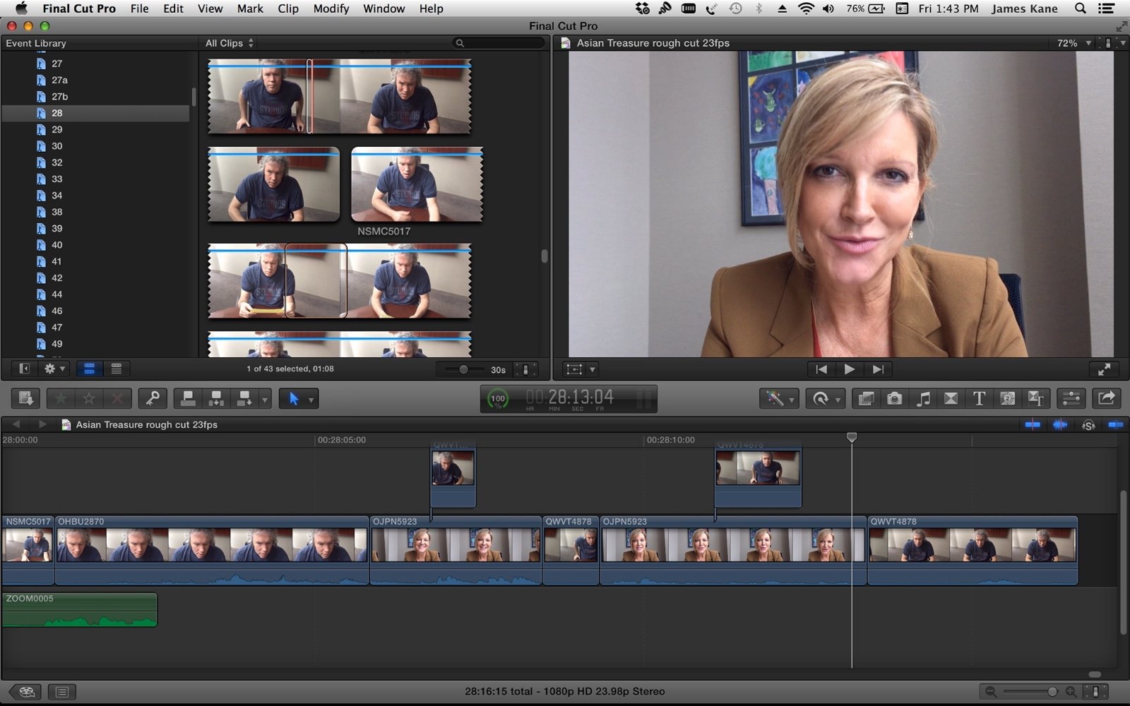
Task: Toggle background tasks 100% indicator
Action: [498, 400]
